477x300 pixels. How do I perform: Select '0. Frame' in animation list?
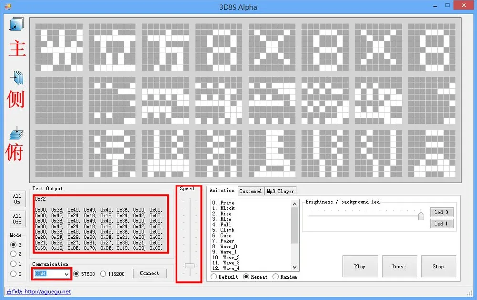[223, 203]
